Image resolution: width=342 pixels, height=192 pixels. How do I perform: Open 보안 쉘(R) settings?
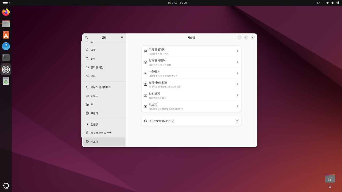coord(191,95)
